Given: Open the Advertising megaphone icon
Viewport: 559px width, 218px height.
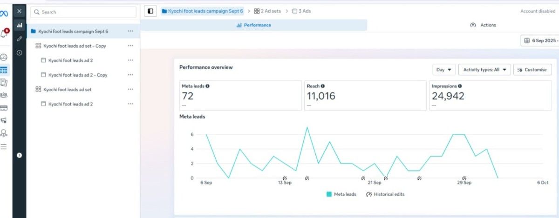Looking at the screenshot, I should click(x=4, y=120).
